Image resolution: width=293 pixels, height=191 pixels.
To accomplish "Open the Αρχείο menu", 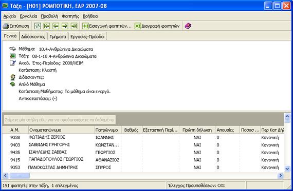I will point(10,16).
